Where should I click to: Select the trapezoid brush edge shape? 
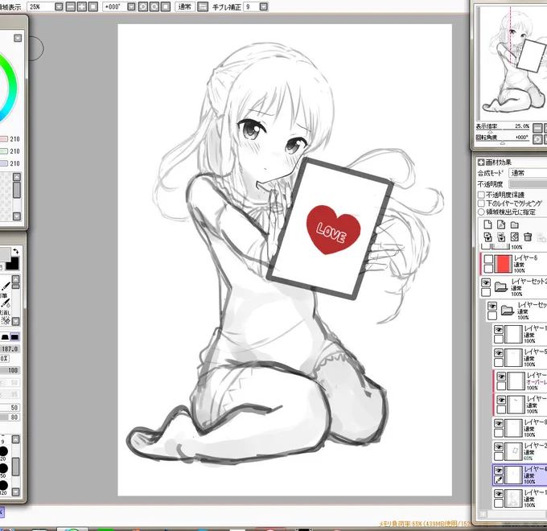pos(5,337)
